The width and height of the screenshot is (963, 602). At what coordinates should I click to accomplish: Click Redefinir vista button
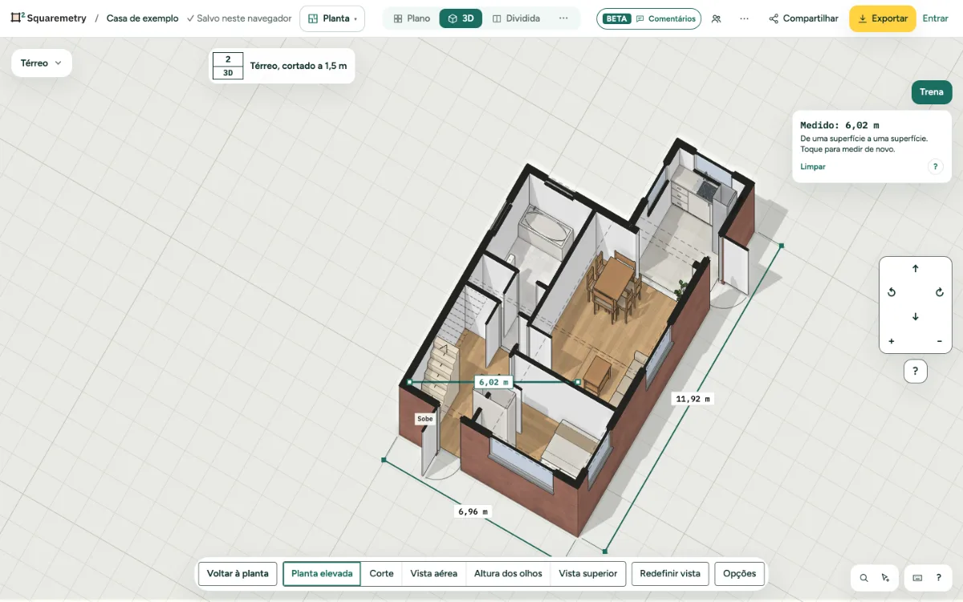670,574
